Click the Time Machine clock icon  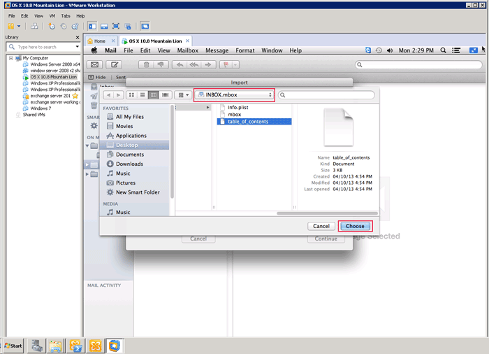(379, 50)
